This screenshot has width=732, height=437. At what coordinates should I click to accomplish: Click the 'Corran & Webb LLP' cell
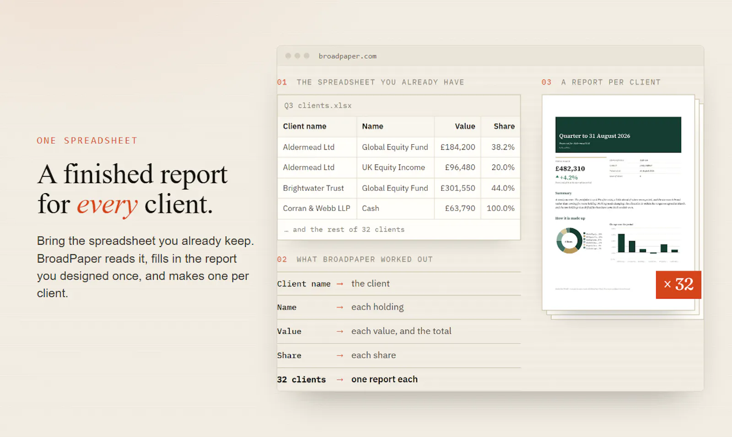point(317,208)
